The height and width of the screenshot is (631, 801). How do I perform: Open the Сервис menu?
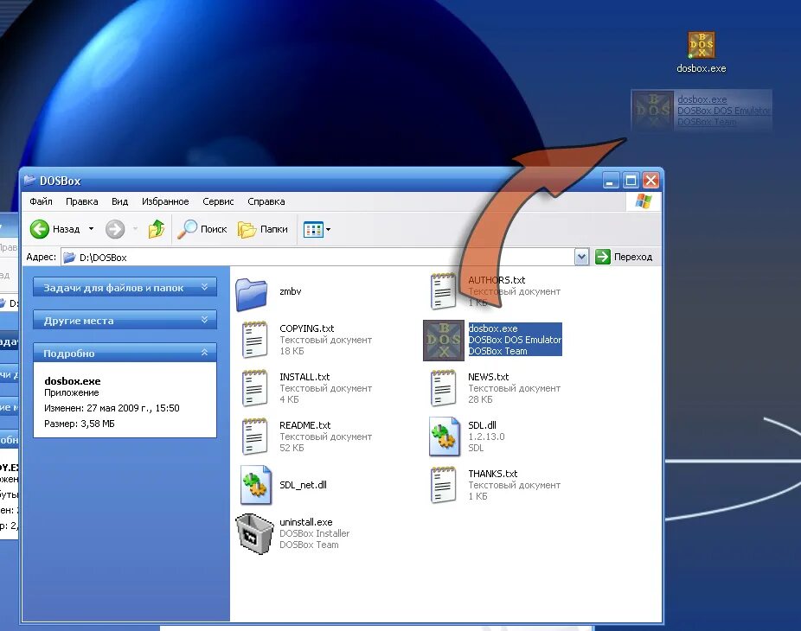218,201
